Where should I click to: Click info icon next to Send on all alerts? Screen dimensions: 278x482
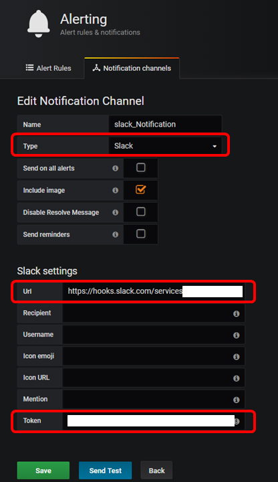[x=116, y=168]
